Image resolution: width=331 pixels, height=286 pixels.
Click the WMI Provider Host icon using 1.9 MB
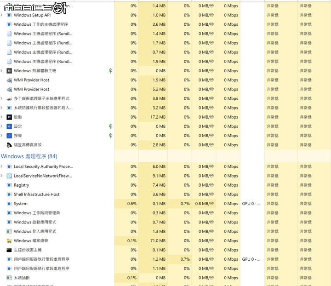(x=9, y=80)
